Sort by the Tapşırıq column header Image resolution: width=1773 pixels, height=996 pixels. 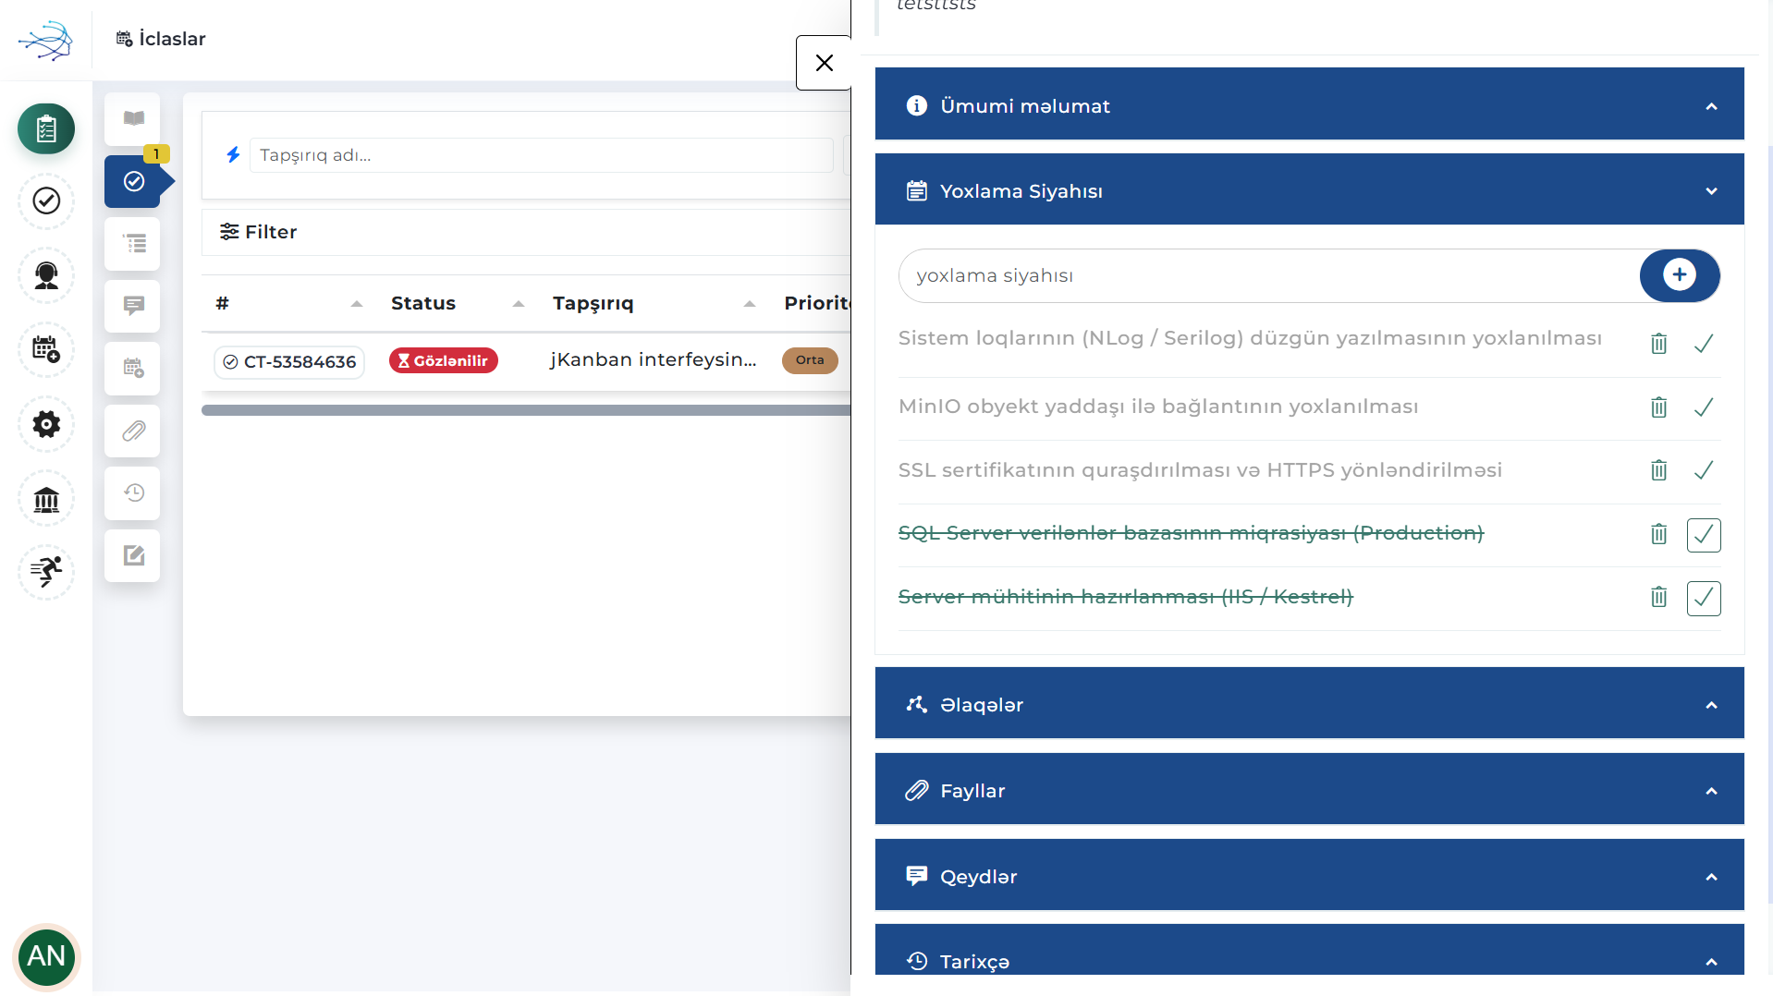point(654,303)
